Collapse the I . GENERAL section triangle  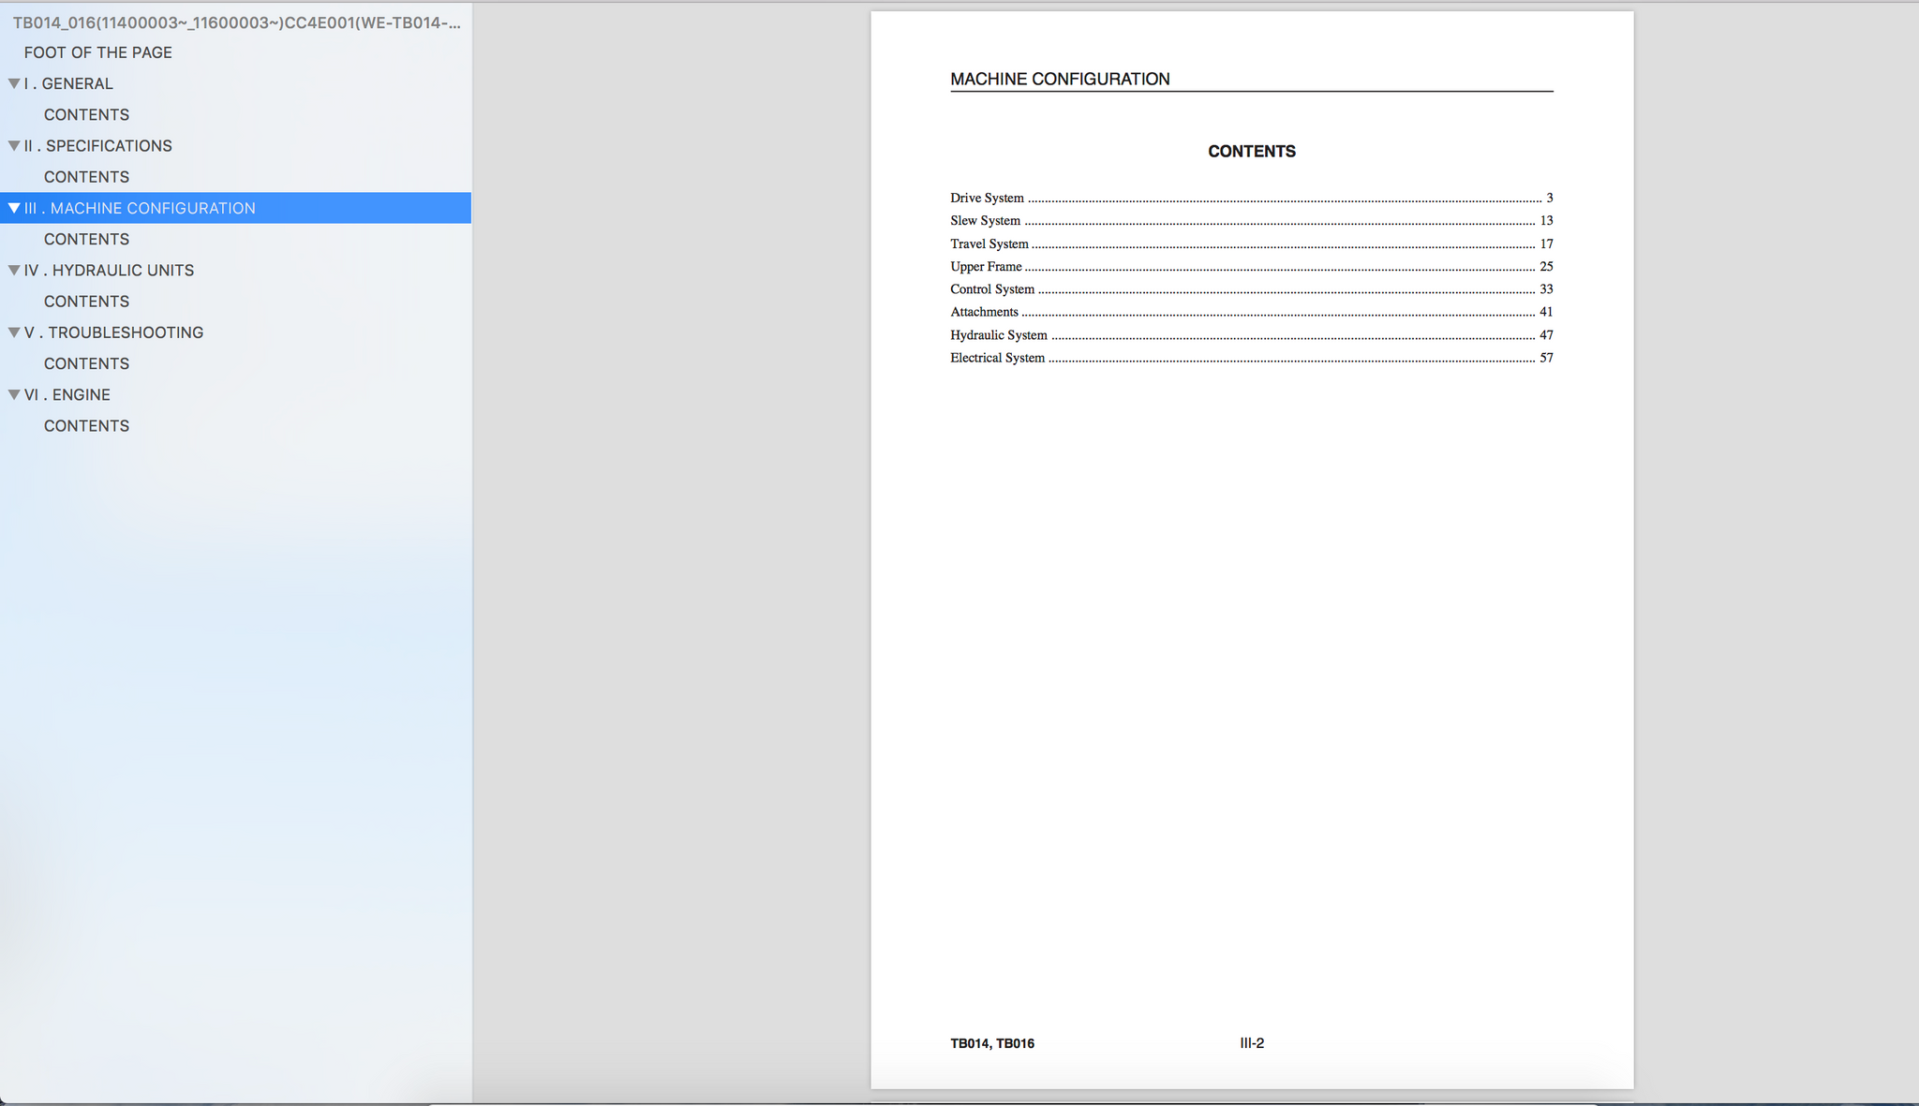click(14, 83)
